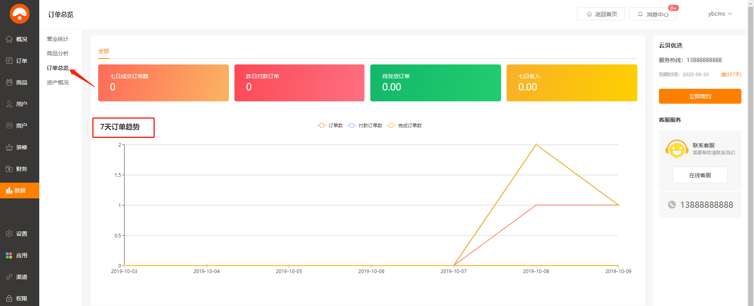Expand the ybcms user dropdown
Viewport: 754px width, 306px height.
(720, 14)
